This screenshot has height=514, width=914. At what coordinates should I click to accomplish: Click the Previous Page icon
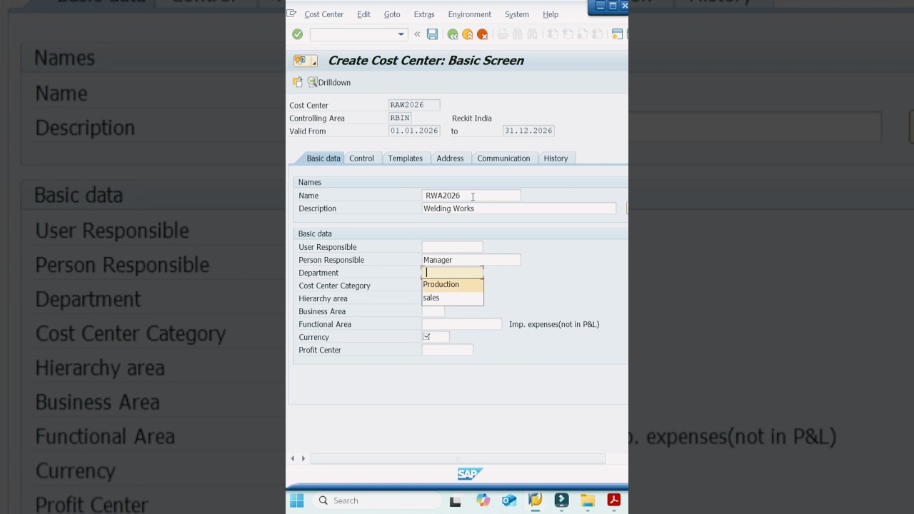tap(567, 34)
